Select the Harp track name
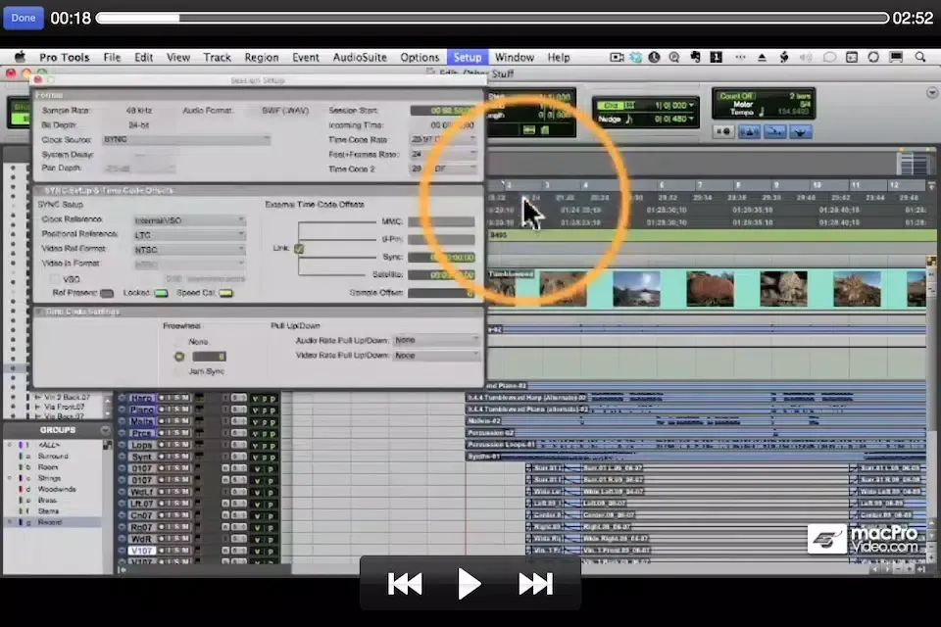 click(141, 398)
